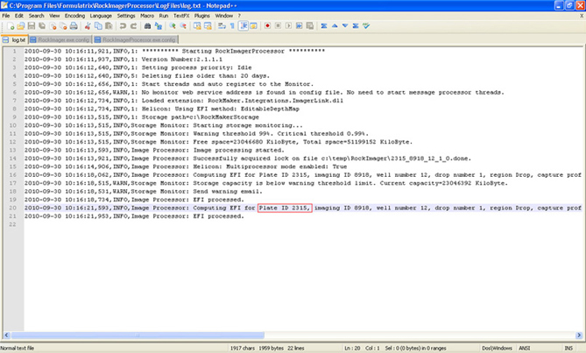Click the 'Image processing started.' log line
Screen dimensions: 586x353
tap(154, 150)
